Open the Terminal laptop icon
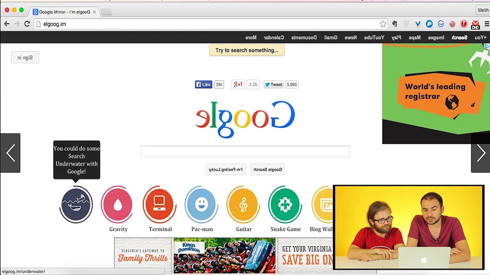This screenshot has height=275, width=490. [x=160, y=204]
